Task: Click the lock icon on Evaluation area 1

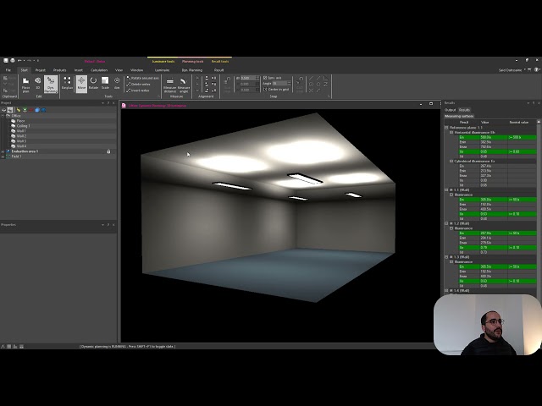Action: (x=108, y=151)
